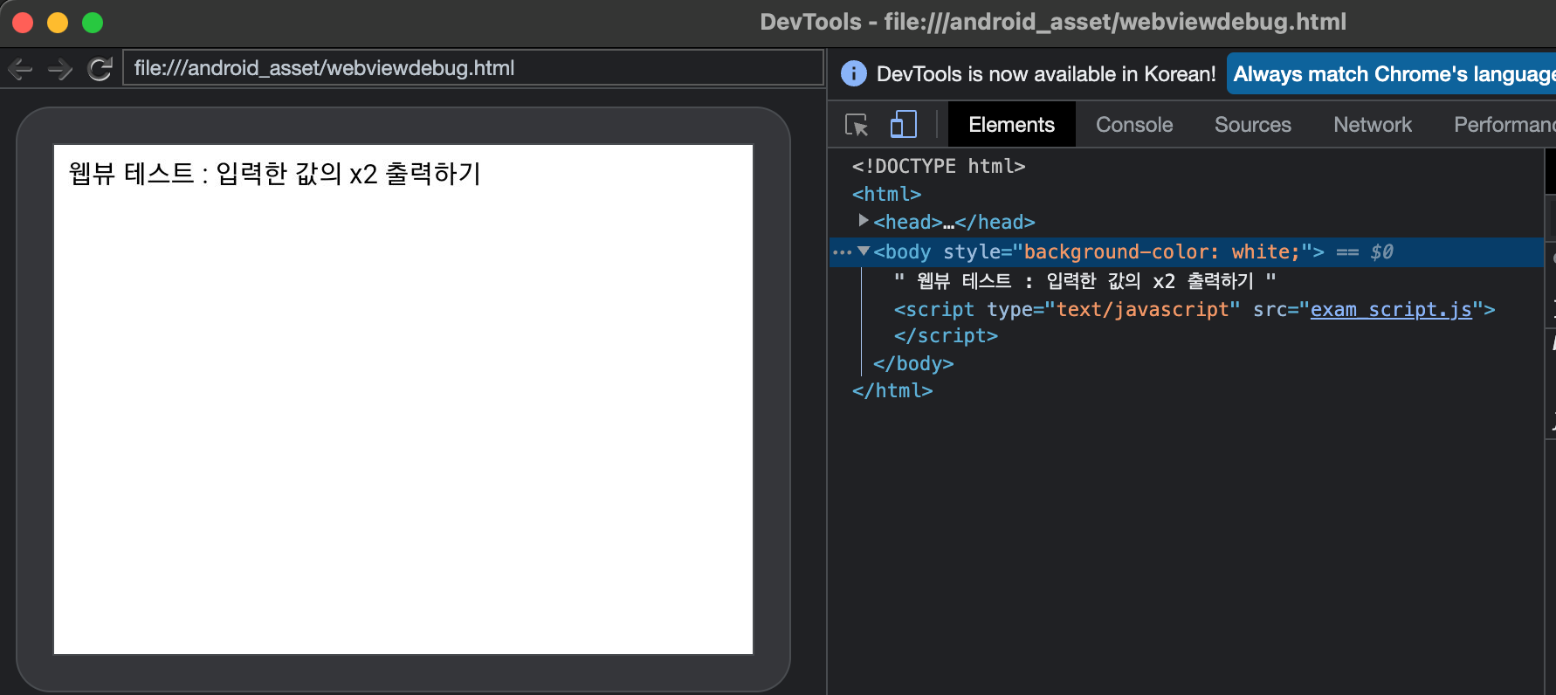Switch to the Elements tab

tap(1011, 125)
